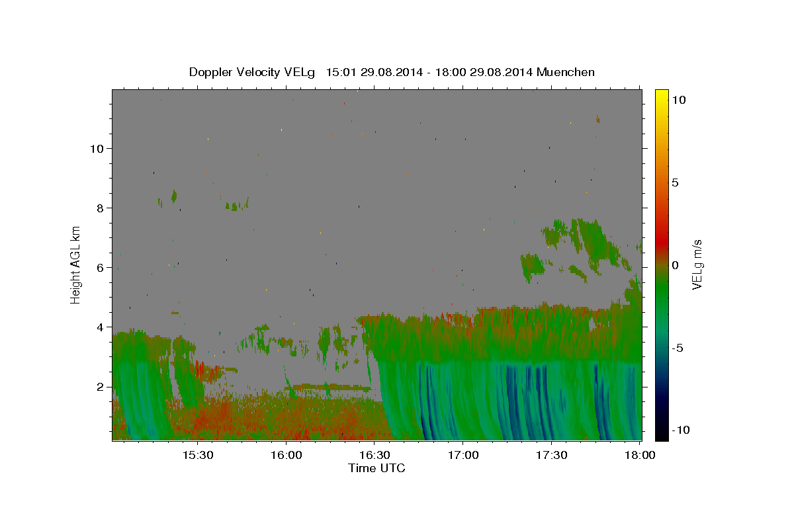
Task: Click the 16:00 time tick label
Action: click(x=286, y=455)
